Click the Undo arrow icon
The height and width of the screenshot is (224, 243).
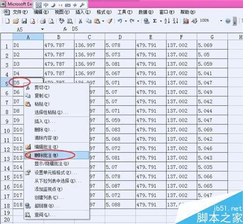tap(120, 21)
